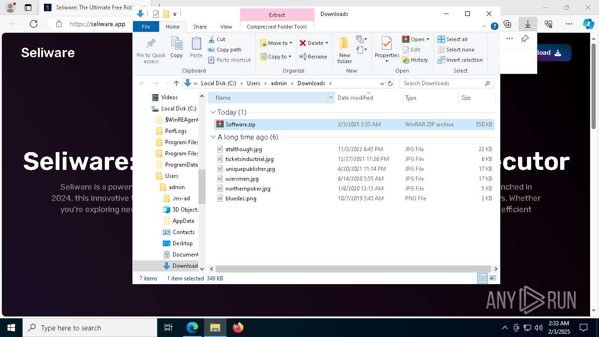Sort by Size column header
The image size is (599, 337).
[x=476, y=98]
